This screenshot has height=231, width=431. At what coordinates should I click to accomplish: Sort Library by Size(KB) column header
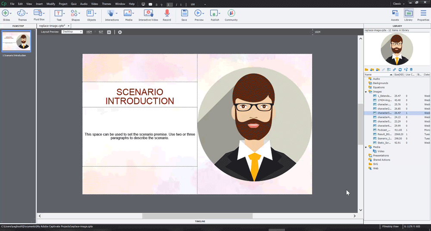pyautogui.click(x=399, y=75)
